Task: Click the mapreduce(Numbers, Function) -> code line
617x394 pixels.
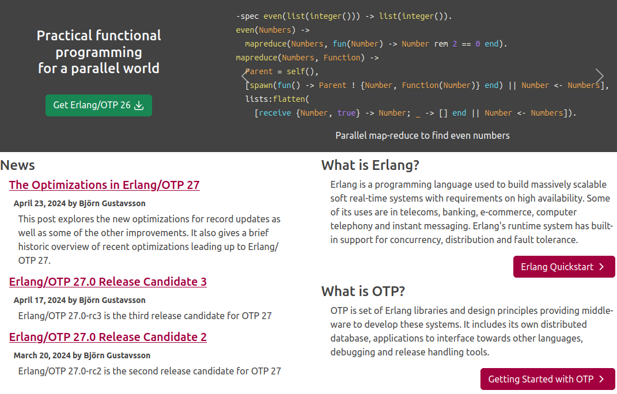Action: [x=307, y=58]
